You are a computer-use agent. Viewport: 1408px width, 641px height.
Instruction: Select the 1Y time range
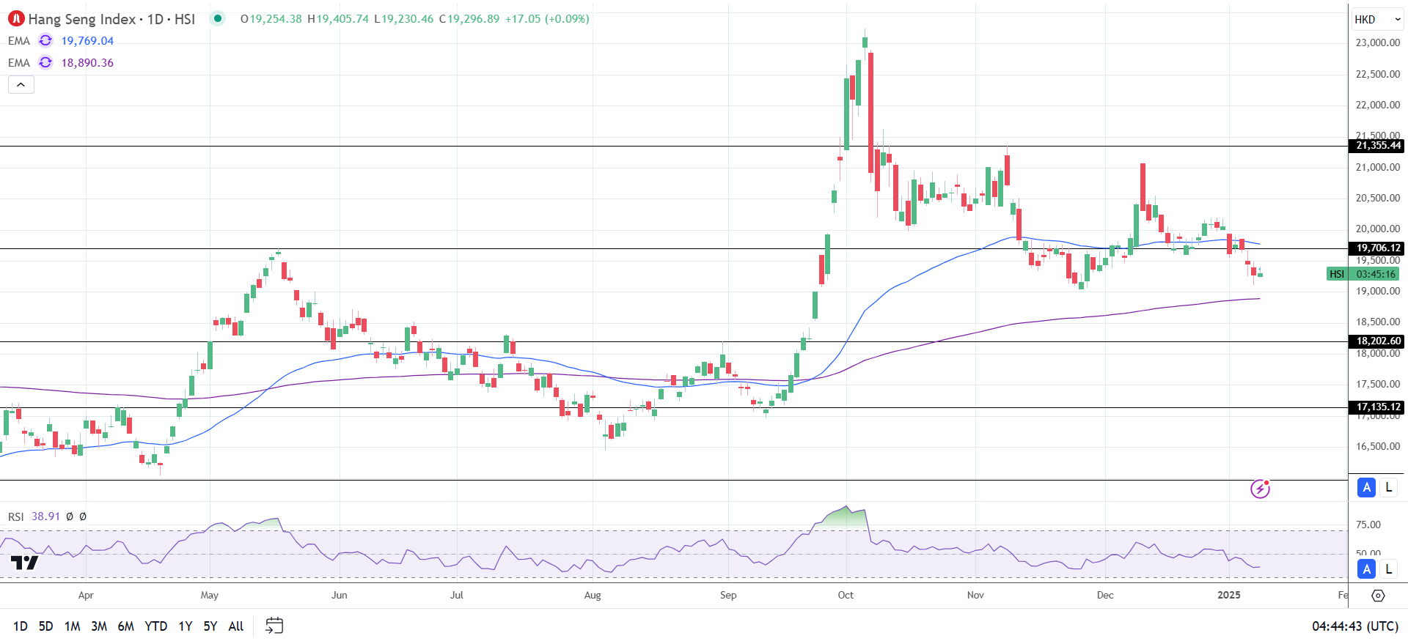(186, 626)
